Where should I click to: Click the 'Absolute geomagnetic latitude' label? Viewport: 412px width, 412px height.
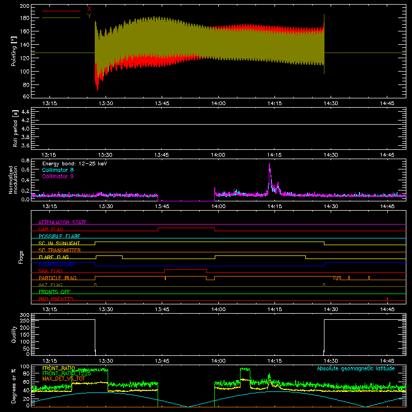tap(356, 368)
